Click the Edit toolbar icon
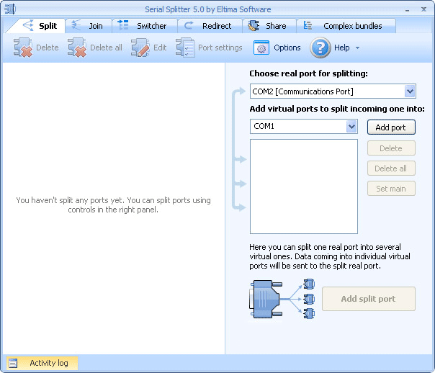The height and width of the screenshot is (373, 435). (x=140, y=48)
